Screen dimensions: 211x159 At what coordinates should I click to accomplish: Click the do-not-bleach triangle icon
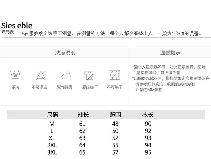pos(41,75)
